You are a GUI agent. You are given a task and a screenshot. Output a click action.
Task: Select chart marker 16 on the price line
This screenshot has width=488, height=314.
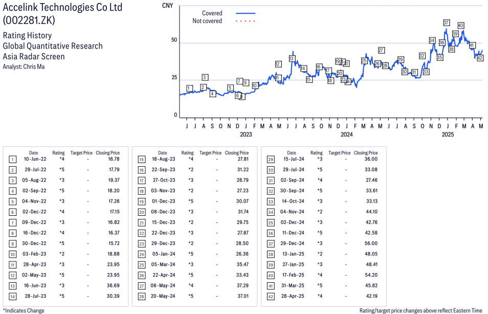318,67
